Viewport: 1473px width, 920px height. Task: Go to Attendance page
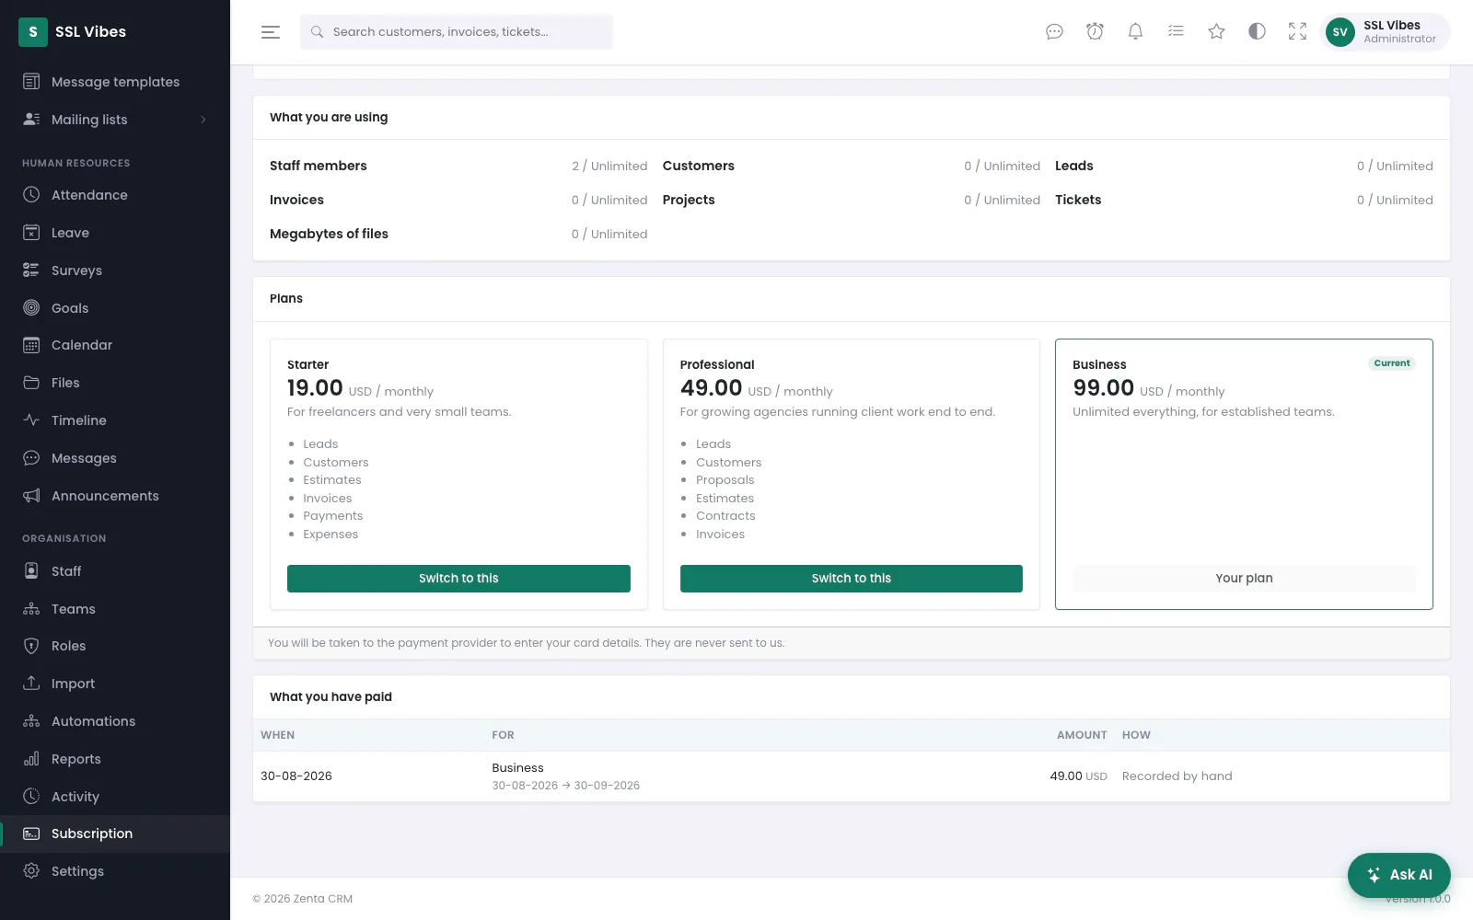coord(115,195)
